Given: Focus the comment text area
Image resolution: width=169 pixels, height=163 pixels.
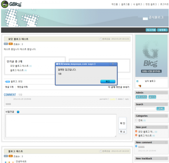Looking at the screenshot, I should tap(61, 126).
